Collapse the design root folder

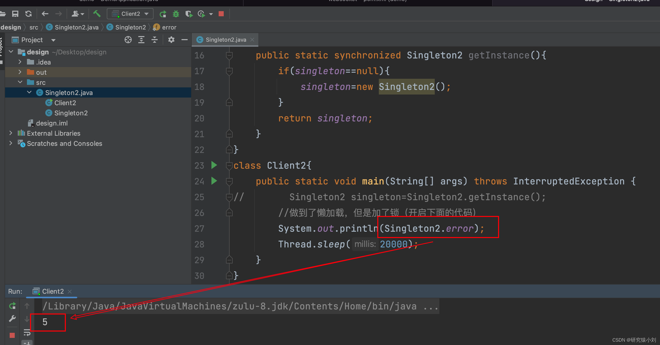[11, 52]
